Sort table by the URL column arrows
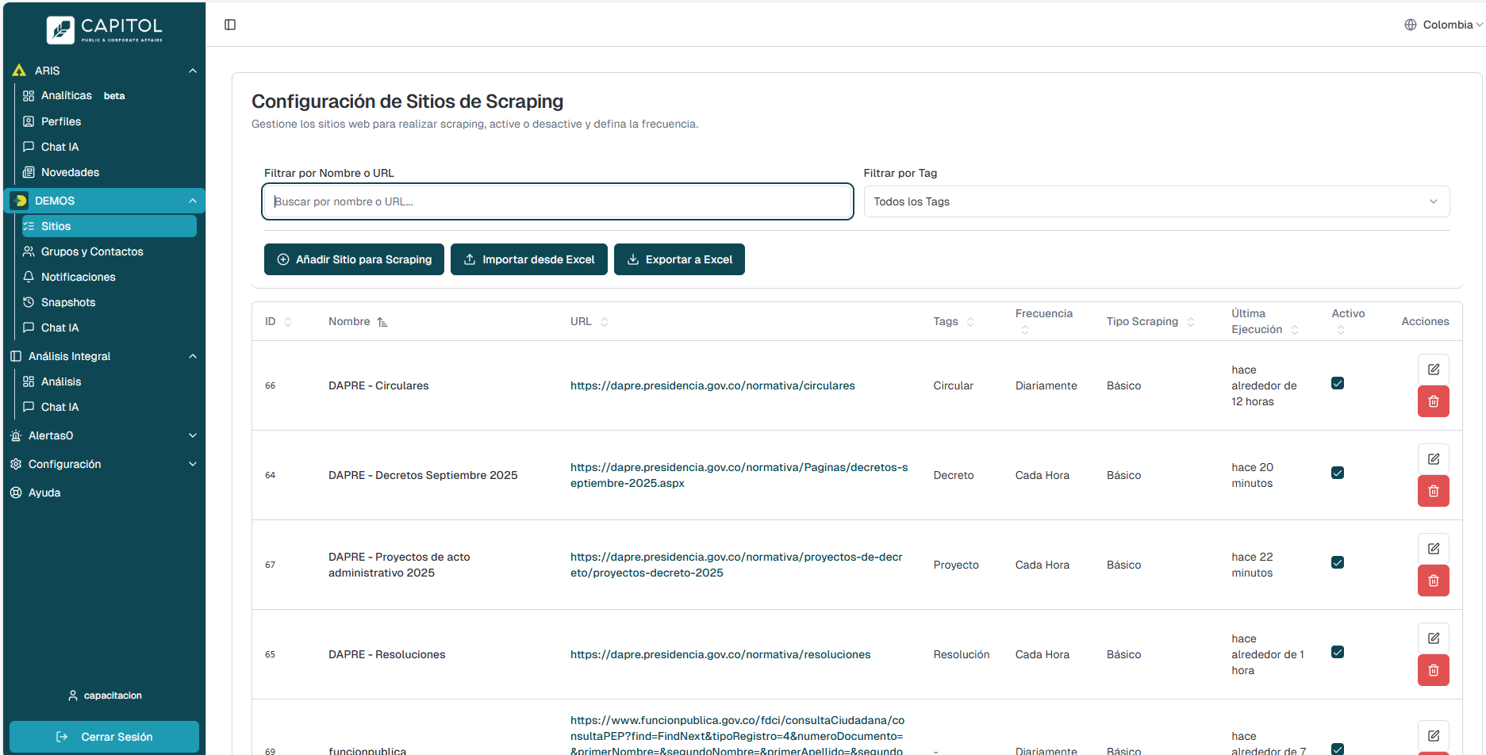 point(605,322)
